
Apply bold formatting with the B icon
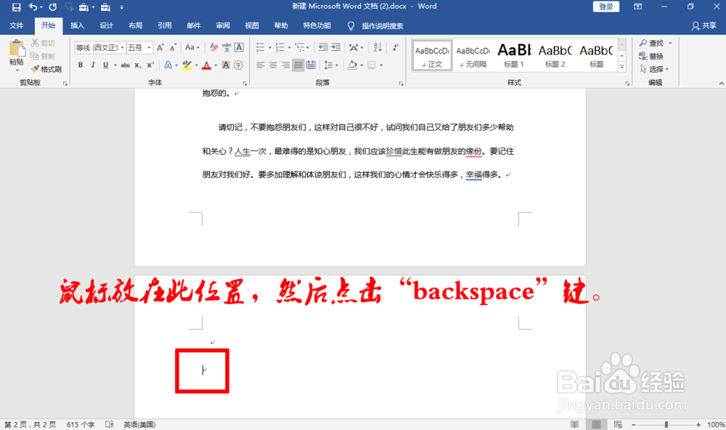click(81, 65)
